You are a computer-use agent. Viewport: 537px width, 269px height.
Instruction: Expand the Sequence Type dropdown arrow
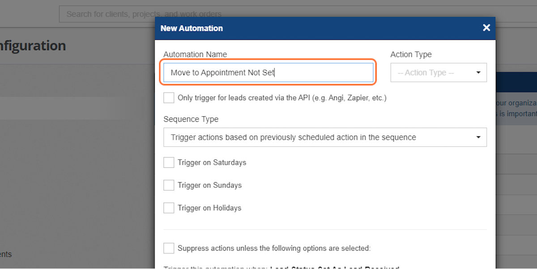(x=478, y=137)
